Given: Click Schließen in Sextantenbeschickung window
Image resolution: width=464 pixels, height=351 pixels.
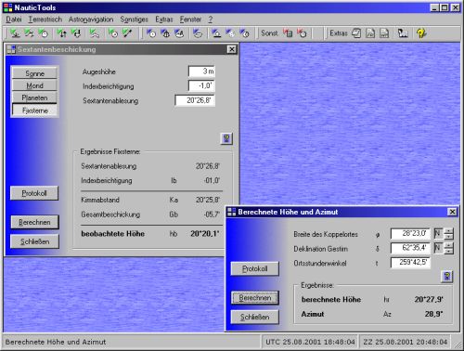Looking at the screenshot, I should 34,241.
